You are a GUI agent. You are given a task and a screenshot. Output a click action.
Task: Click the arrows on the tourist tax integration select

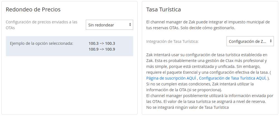[x=271, y=41]
